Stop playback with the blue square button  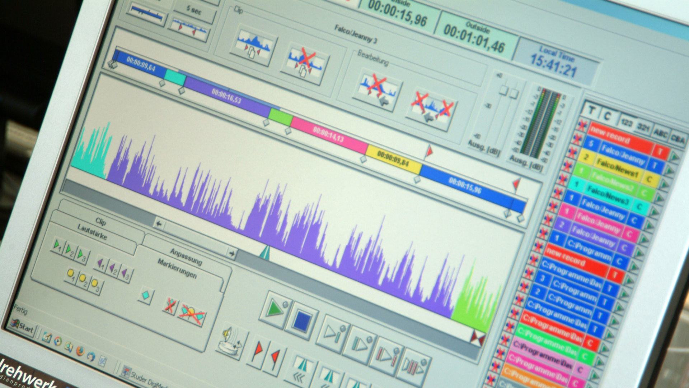click(302, 321)
